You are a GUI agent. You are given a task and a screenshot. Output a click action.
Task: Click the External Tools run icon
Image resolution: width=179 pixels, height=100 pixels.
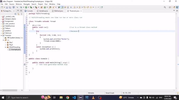click(x=36, y=7)
